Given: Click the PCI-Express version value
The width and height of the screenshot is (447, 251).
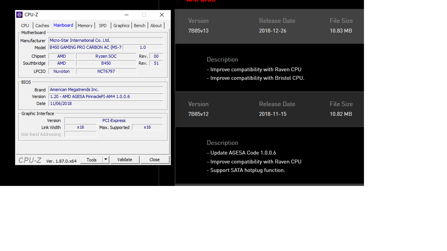Looking at the screenshot, I should pyautogui.click(x=114, y=120).
